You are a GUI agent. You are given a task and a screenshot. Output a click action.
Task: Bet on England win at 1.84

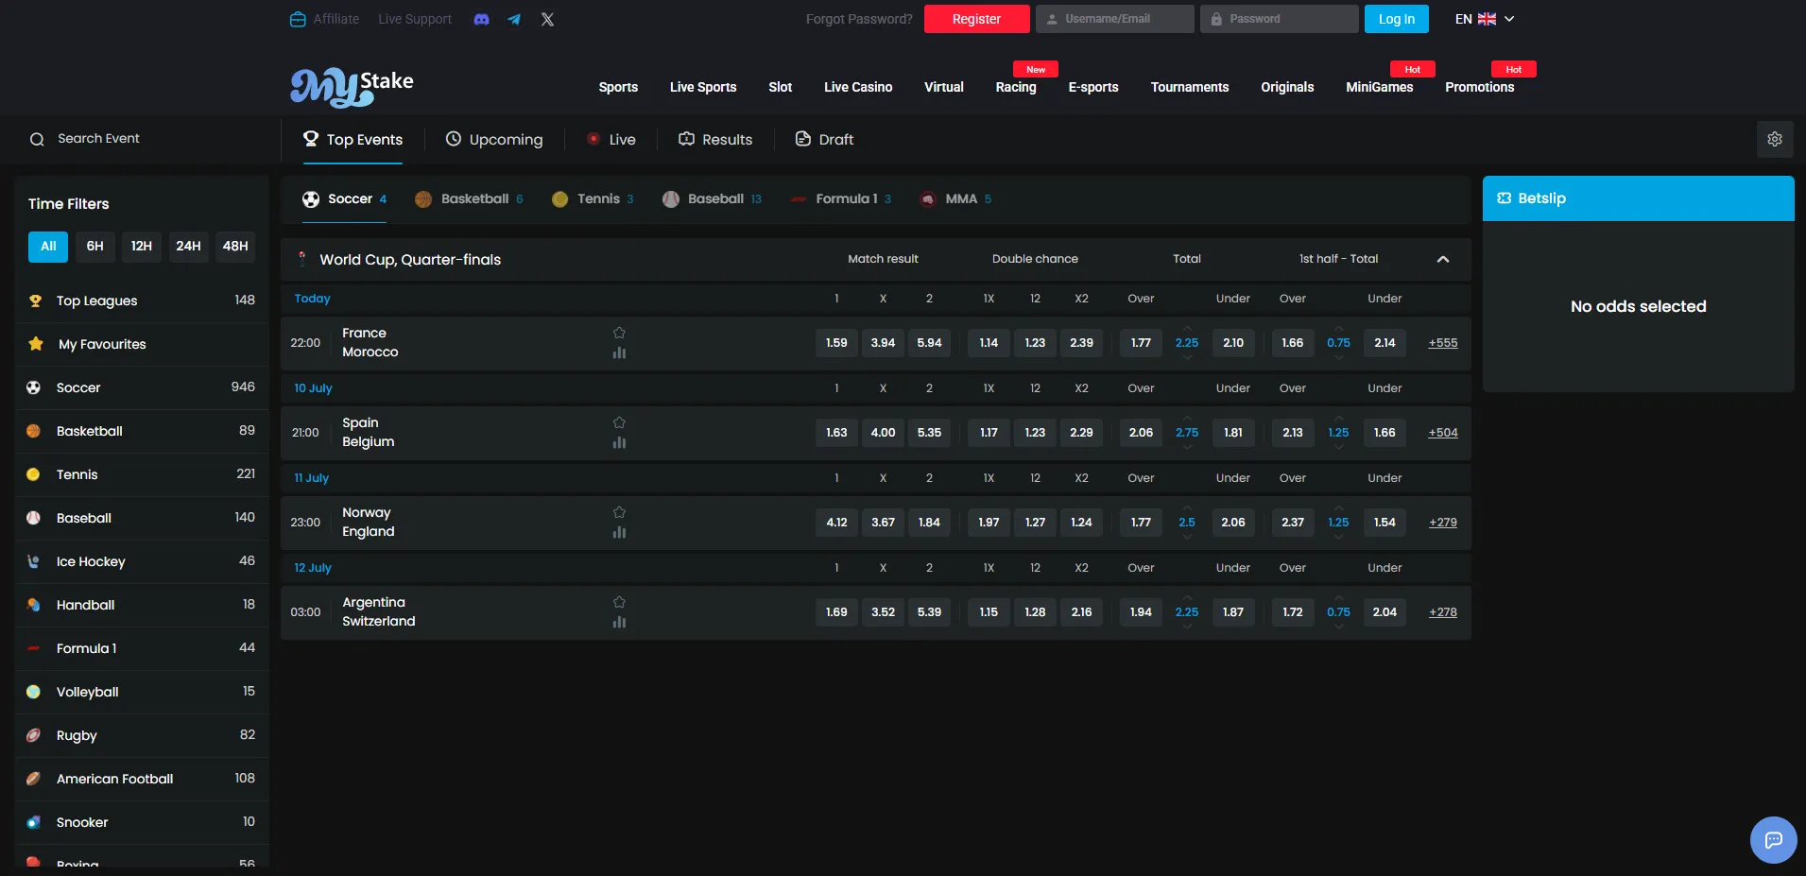point(929,523)
